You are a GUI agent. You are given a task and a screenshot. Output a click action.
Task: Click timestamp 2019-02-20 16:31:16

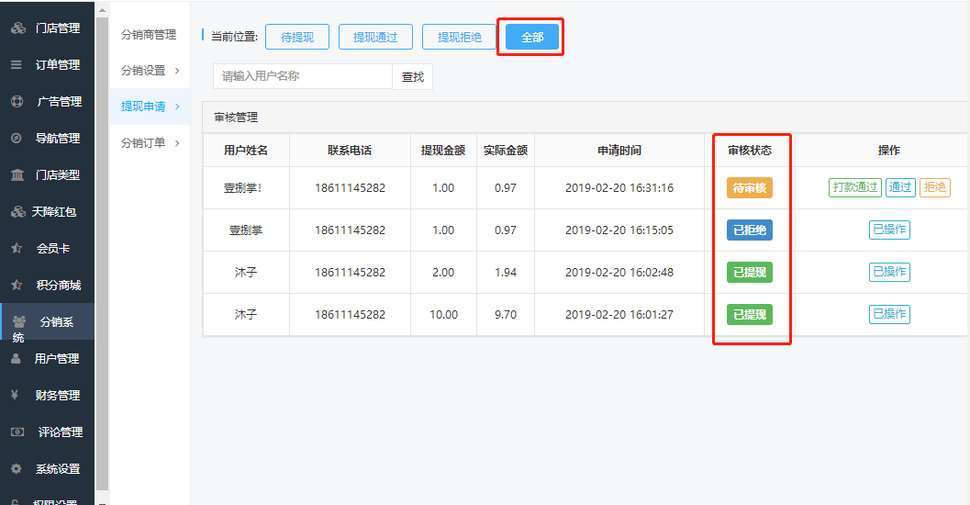[x=619, y=188]
